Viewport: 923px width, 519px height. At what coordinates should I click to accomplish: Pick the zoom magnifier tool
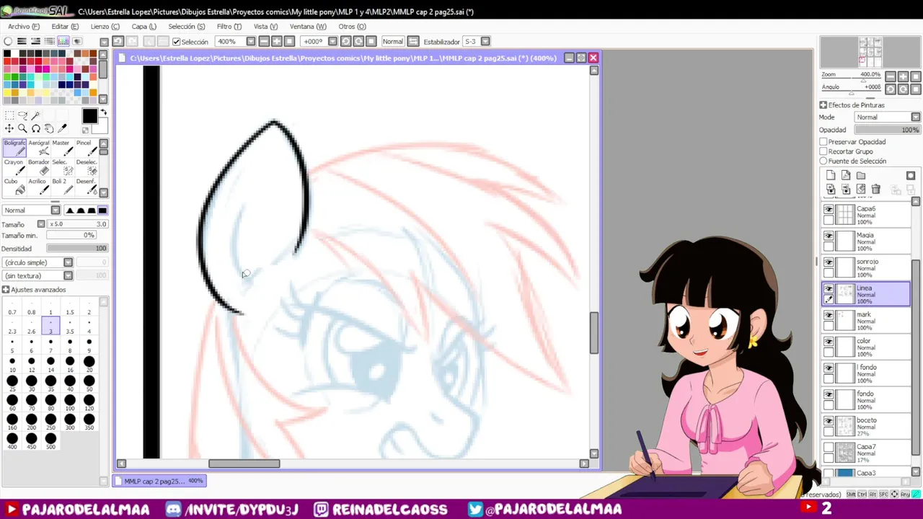click(x=22, y=128)
